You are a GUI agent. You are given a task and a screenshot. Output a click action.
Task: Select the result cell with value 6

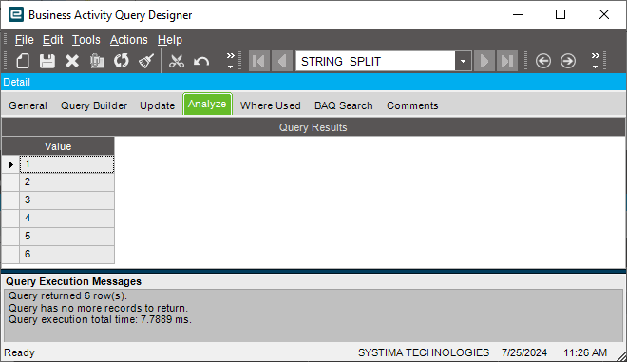pyautogui.click(x=66, y=254)
